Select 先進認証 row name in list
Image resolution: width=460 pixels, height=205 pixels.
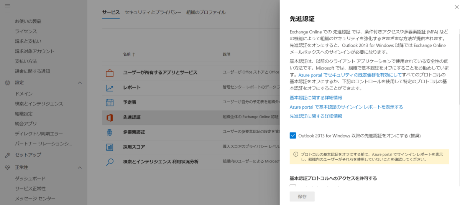[x=132, y=117]
